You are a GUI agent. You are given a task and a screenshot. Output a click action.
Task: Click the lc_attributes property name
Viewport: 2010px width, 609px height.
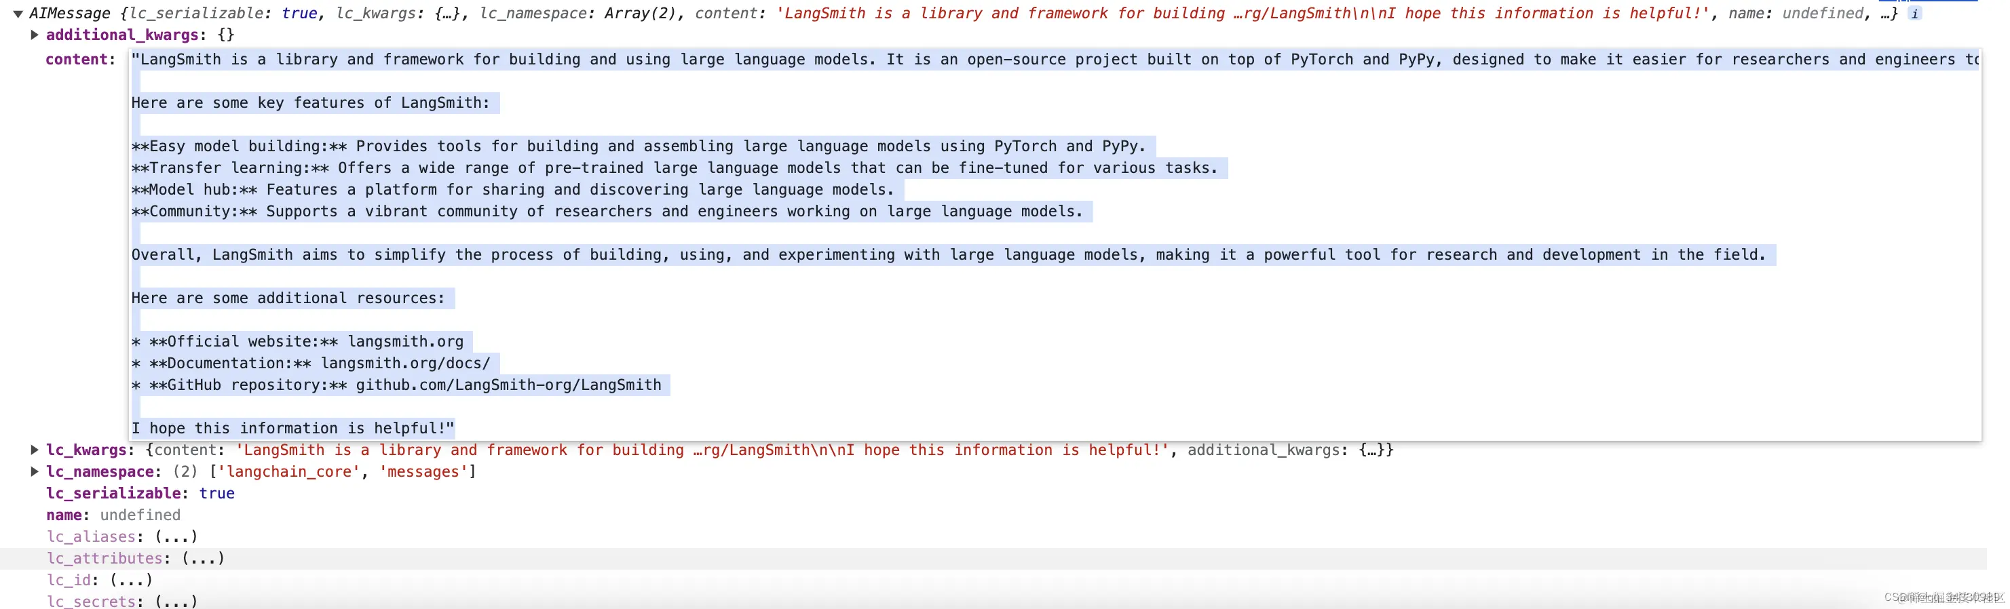pos(105,558)
